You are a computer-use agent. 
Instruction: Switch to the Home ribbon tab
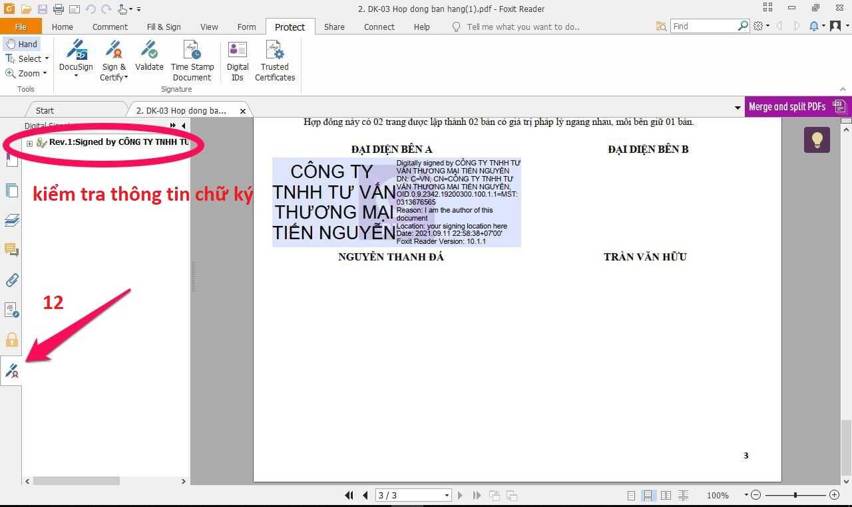click(63, 27)
